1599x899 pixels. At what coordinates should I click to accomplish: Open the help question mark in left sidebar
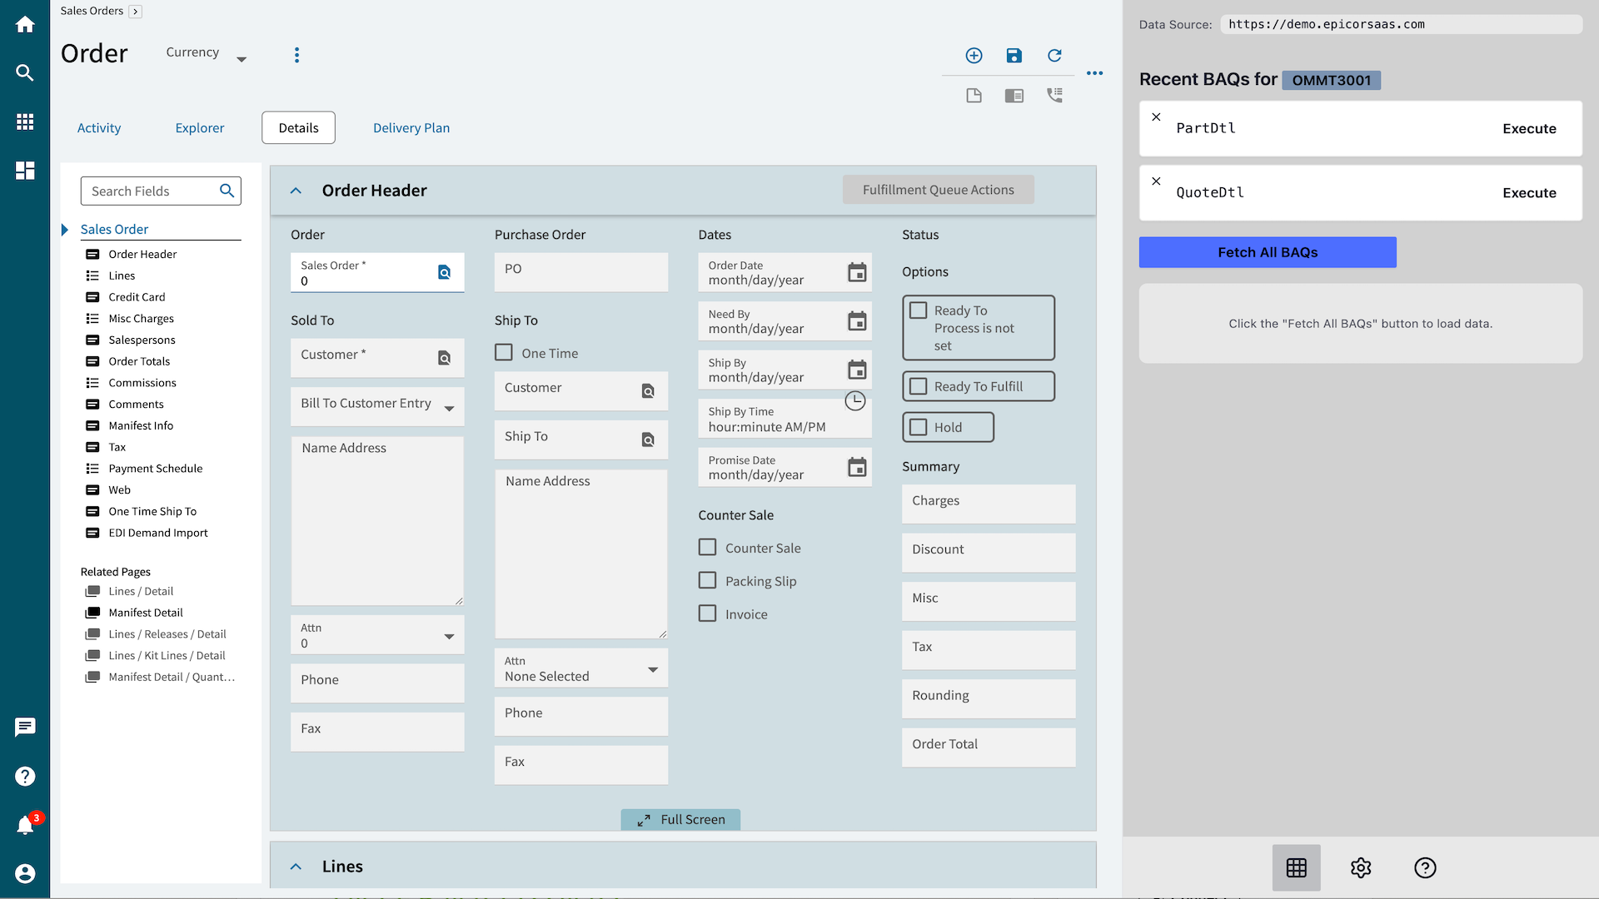tap(25, 776)
